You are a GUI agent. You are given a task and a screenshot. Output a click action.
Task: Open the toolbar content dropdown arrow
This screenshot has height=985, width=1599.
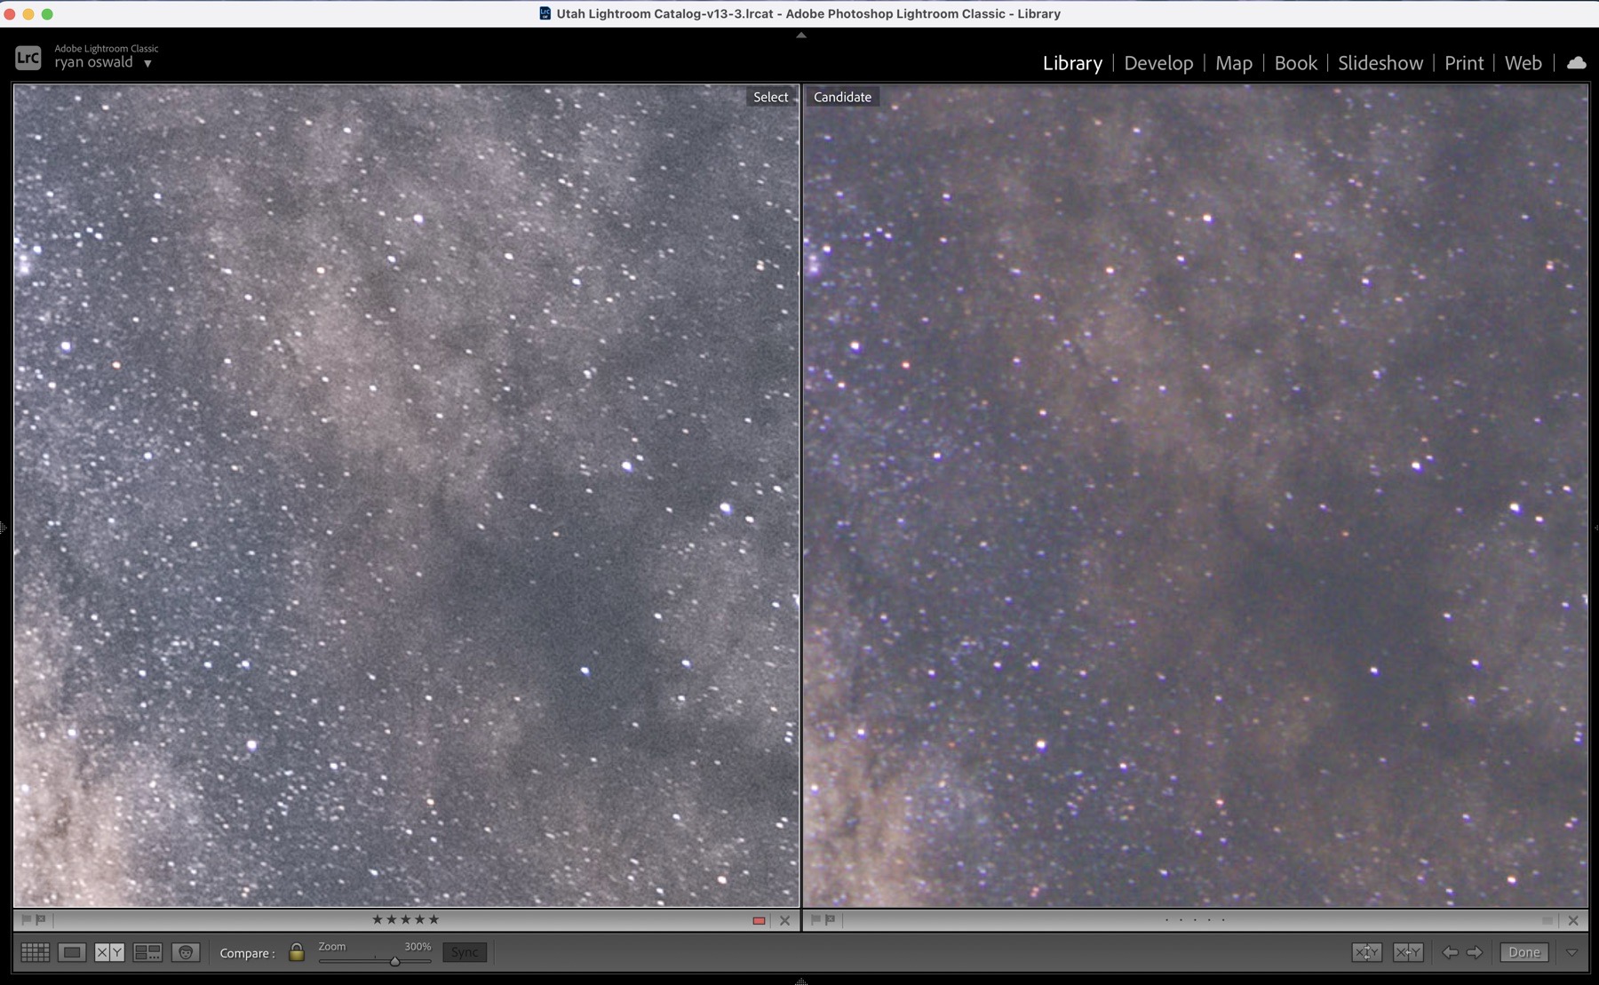click(1571, 952)
